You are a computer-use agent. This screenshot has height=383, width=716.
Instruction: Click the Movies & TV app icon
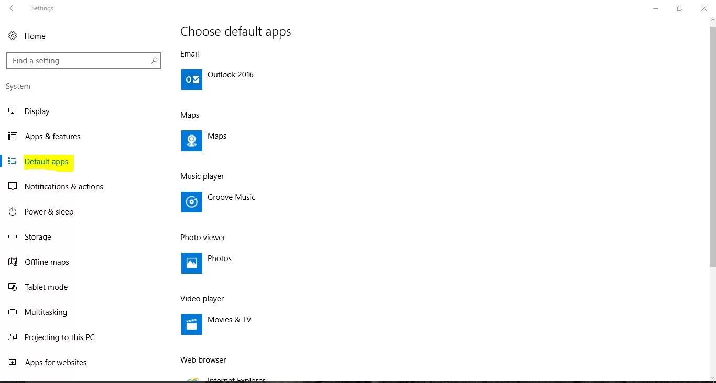point(192,324)
